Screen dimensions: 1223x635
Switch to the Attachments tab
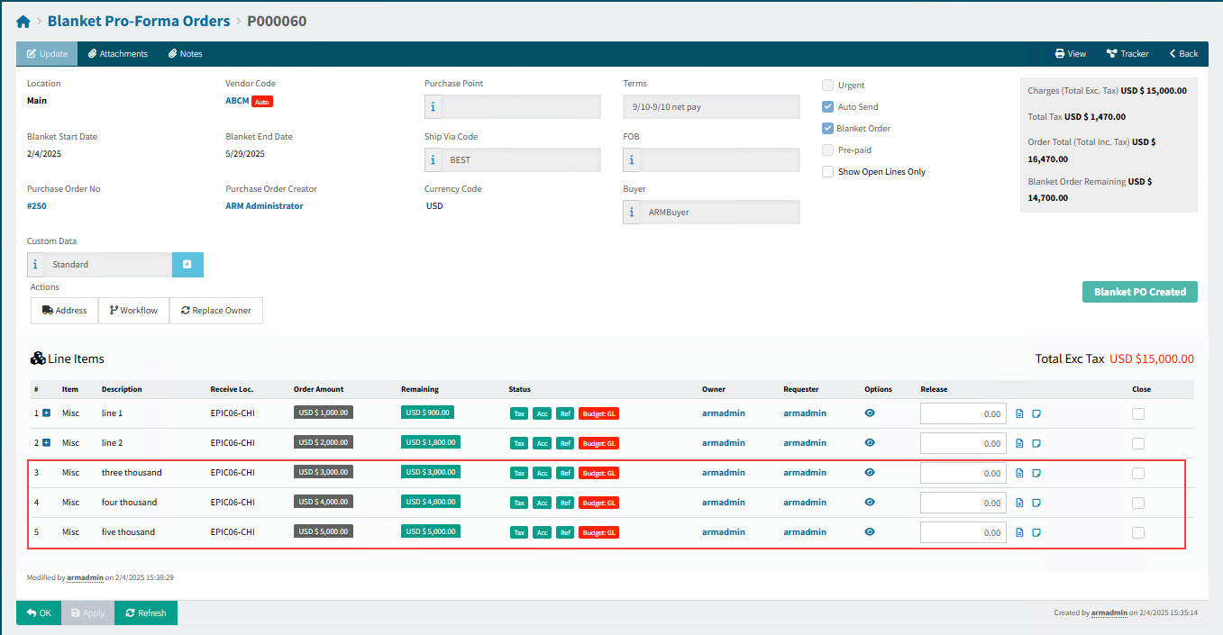click(118, 54)
